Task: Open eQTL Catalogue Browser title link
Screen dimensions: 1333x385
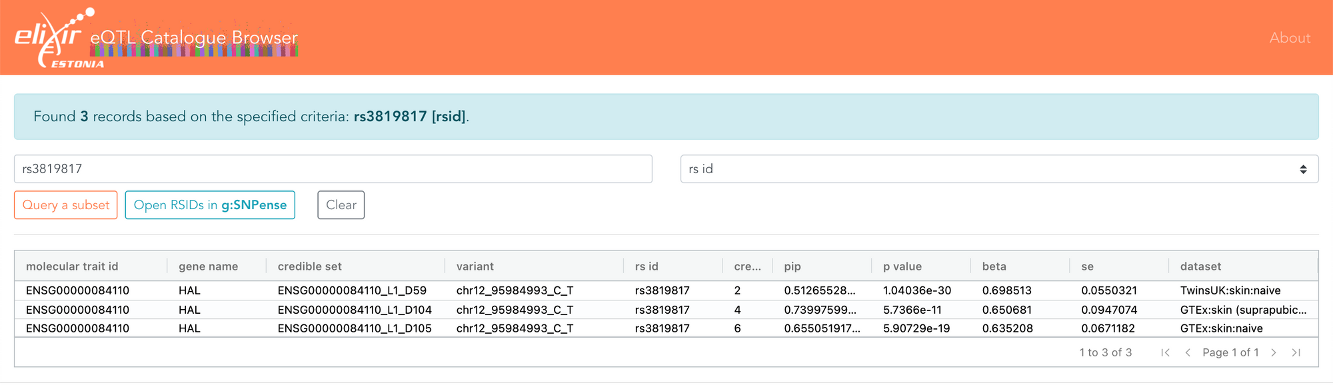Action: click(x=194, y=38)
